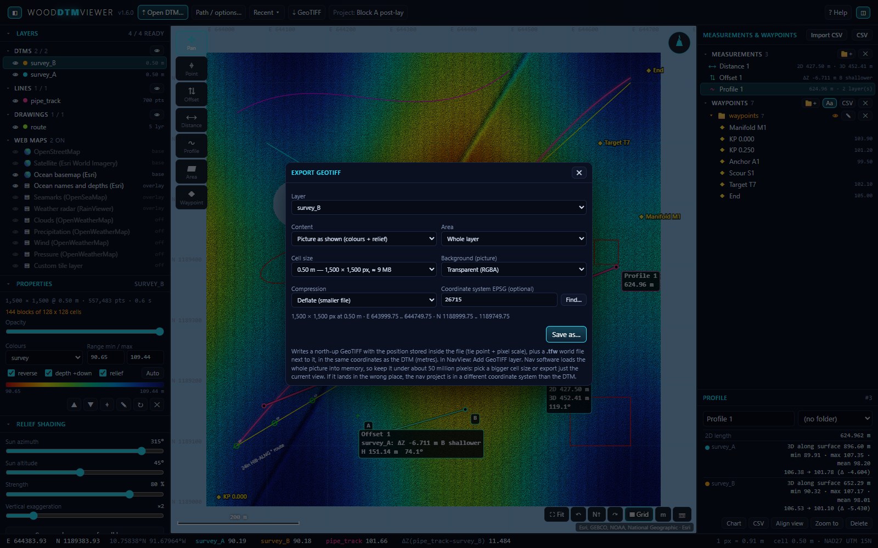Toggle pipe_track layer visibility
Screen dimensions: 878x548
coord(15,101)
